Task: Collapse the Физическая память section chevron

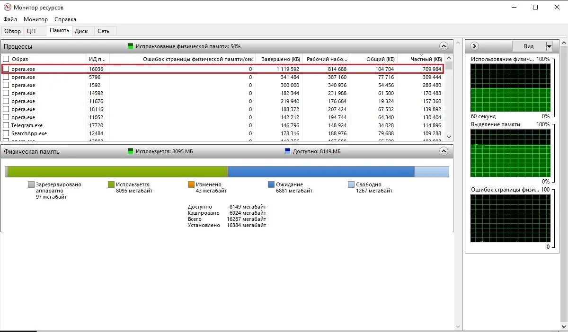Action: pyautogui.click(x=444, y=151)
